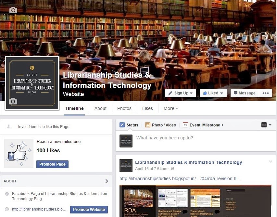
Task: Expand the More tab dropdown
Action: tap(171, 108)
